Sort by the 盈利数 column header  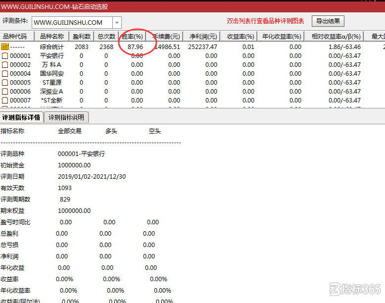click(x=82, y=37)
